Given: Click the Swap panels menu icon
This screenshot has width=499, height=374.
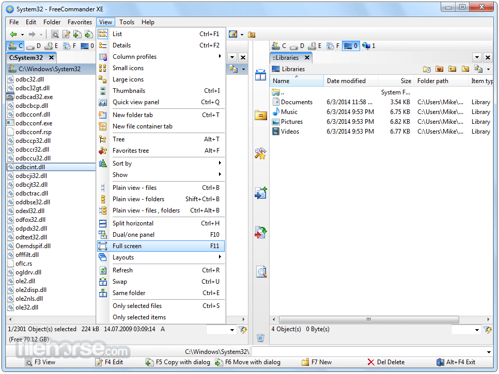Looking at the screenshot, I should point(103,282).
